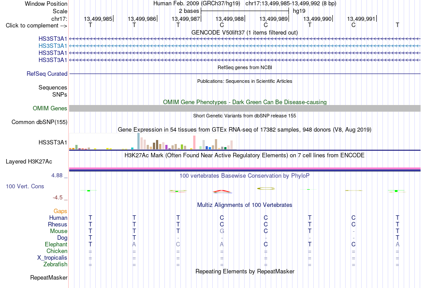The width and height of the screenshot is (421, 288).
Task: Click 'Publications: Sequences in Scientific Articles' title
Action: (245, 81)
